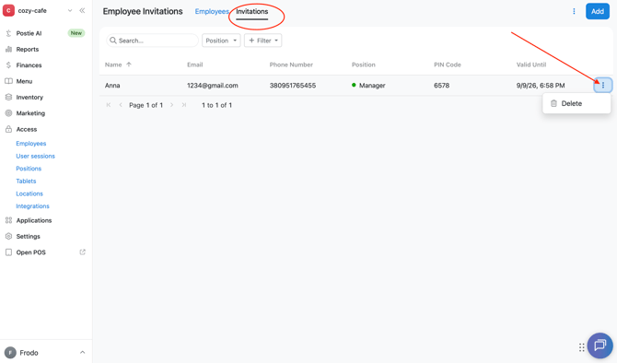The image size is (617, 363).
Task: Open User sessions page
Action: coord(35,156)
